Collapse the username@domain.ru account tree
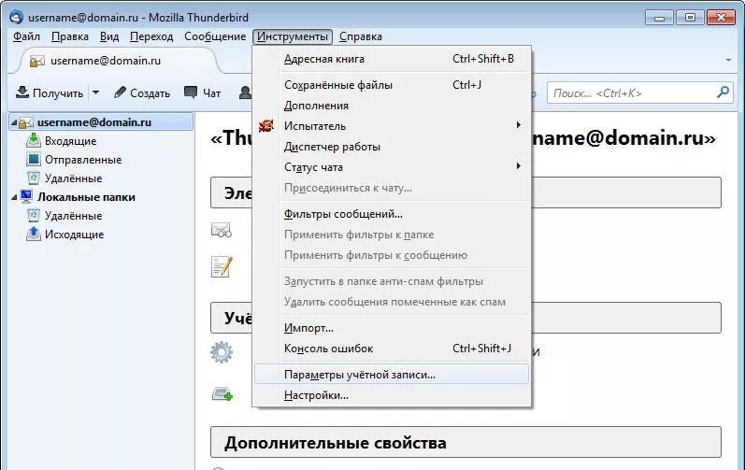 [14, 123]
